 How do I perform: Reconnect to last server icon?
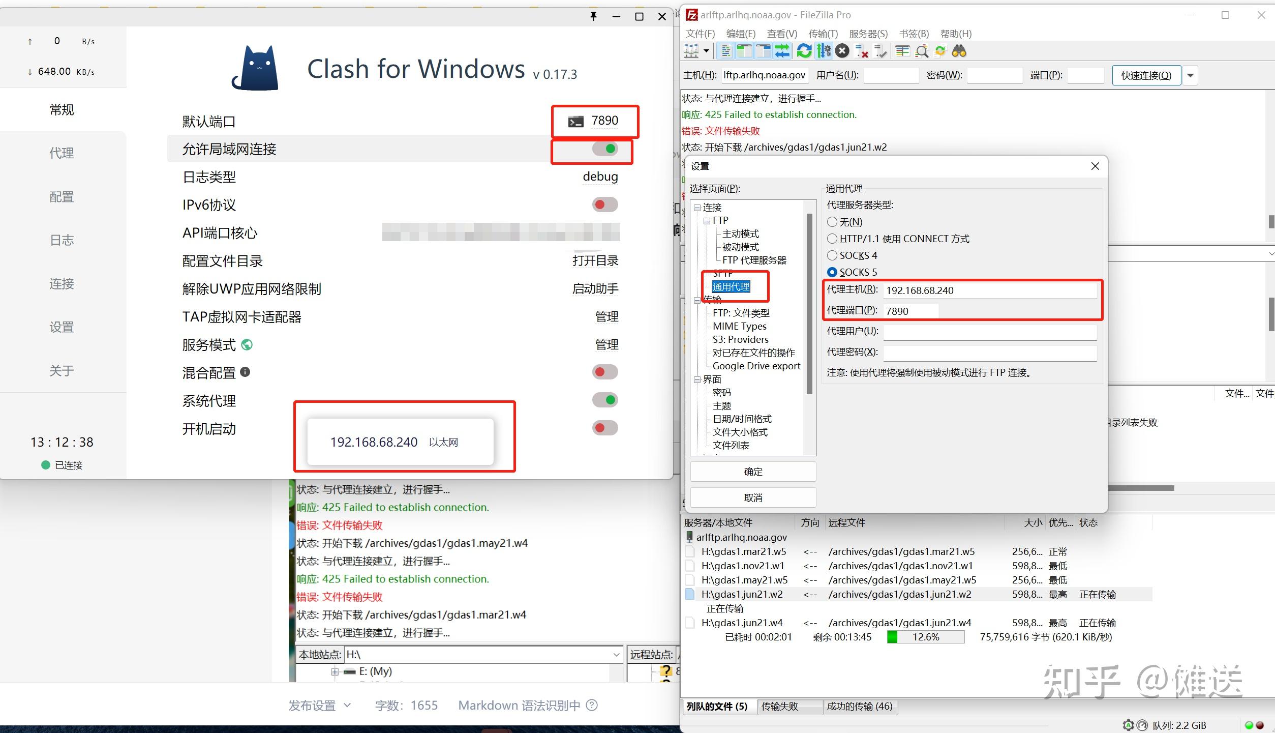tap(881, 51)
